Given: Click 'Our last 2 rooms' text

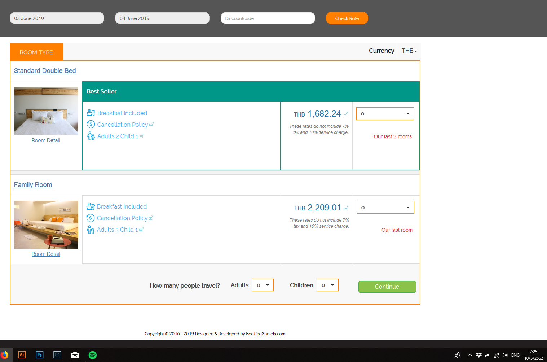Looking at the screenshot, I should coord(393,136).
